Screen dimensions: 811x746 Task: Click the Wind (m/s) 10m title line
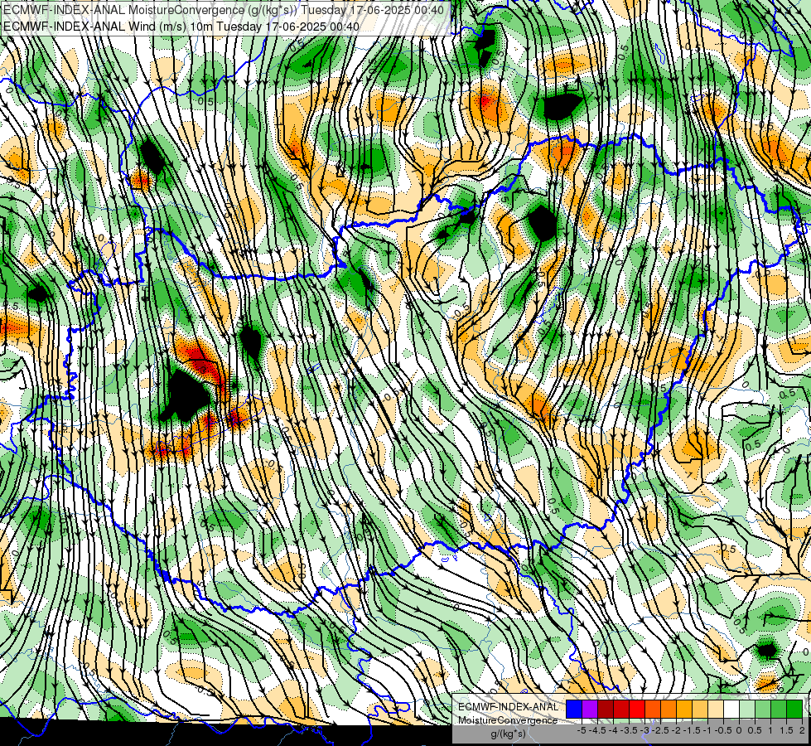181,26
